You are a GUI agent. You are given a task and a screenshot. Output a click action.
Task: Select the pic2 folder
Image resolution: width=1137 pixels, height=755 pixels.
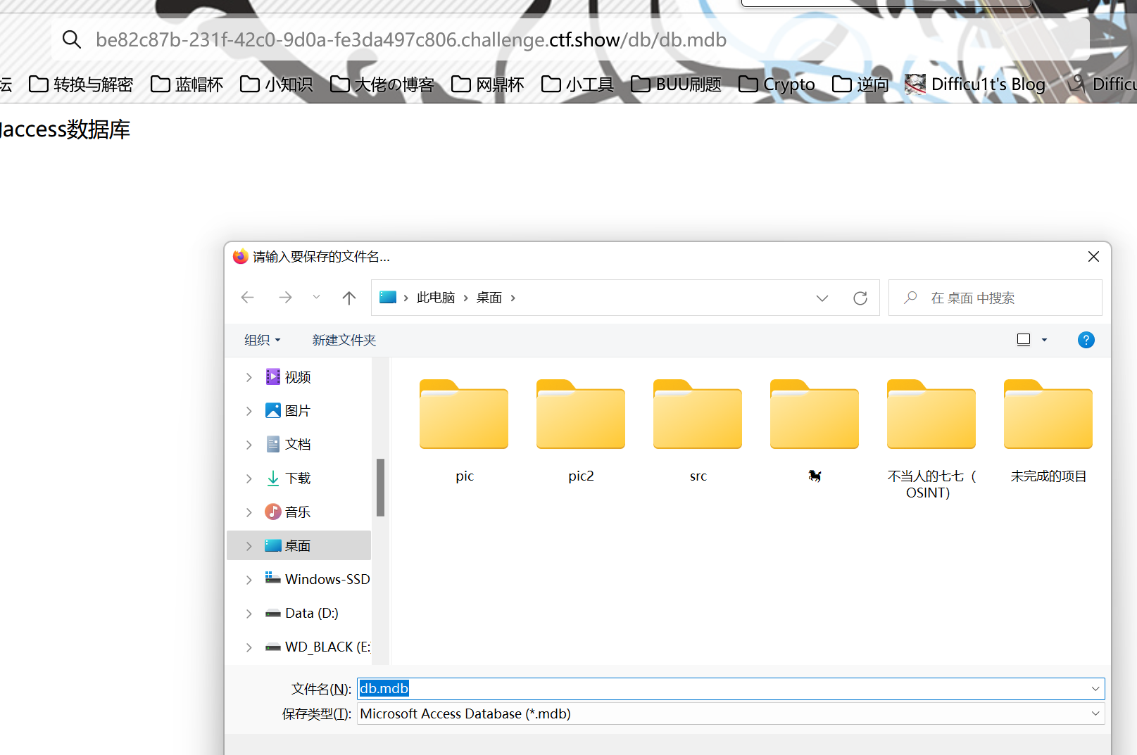tap(581, 431)
